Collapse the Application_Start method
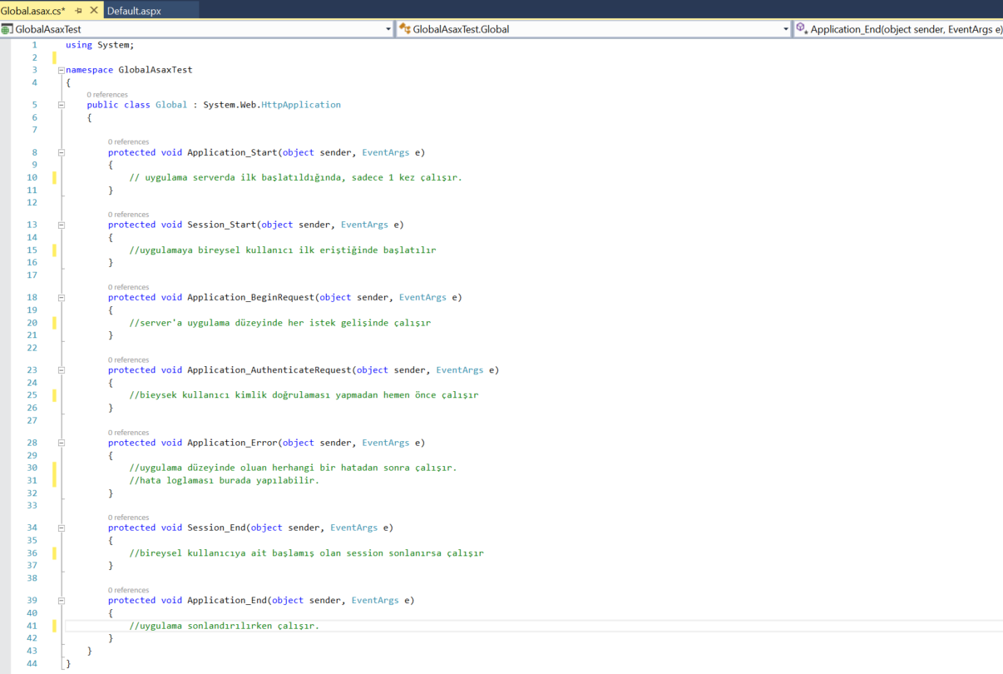The image size is (1003, 674). pos(61,152)
